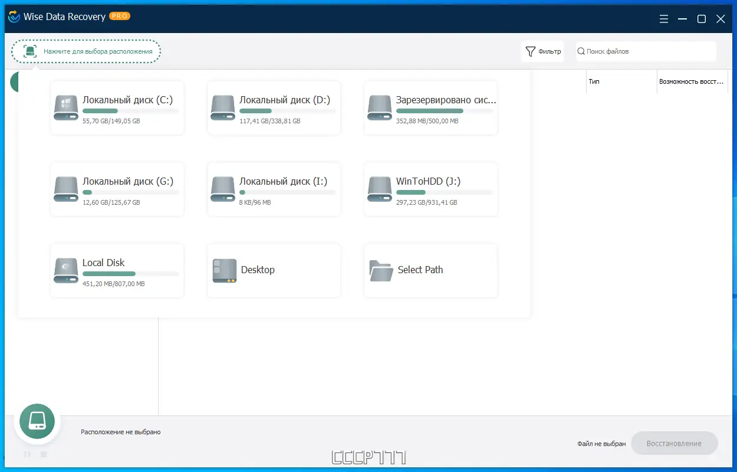
Task: Open the location chooser dropdown
Action: (86, 51)
